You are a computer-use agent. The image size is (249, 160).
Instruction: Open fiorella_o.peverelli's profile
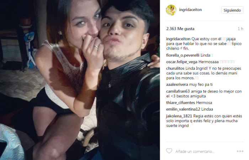click(182, 55)
